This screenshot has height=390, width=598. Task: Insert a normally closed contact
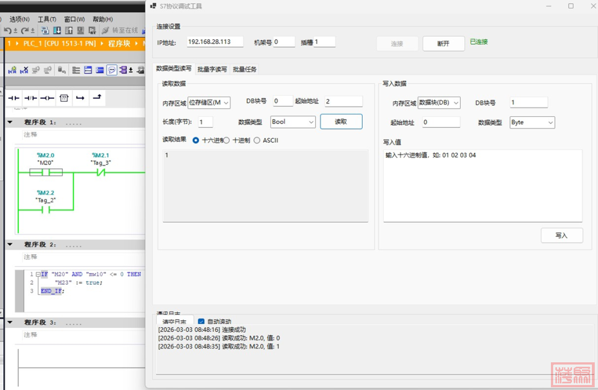pyautogui.click(x=30, y=98)
